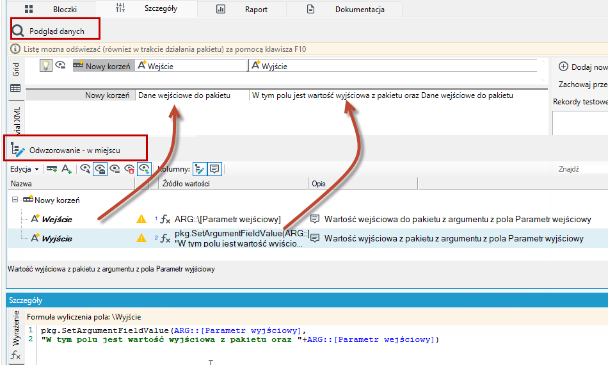This screenshot has width=608, height=365.
Task: Click the eye with red trash icon
Action: [x=129, y=169]
